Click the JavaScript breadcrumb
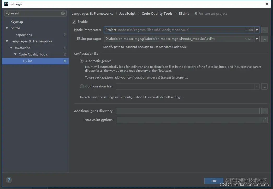The image size is (273, 189). point(127,13)
